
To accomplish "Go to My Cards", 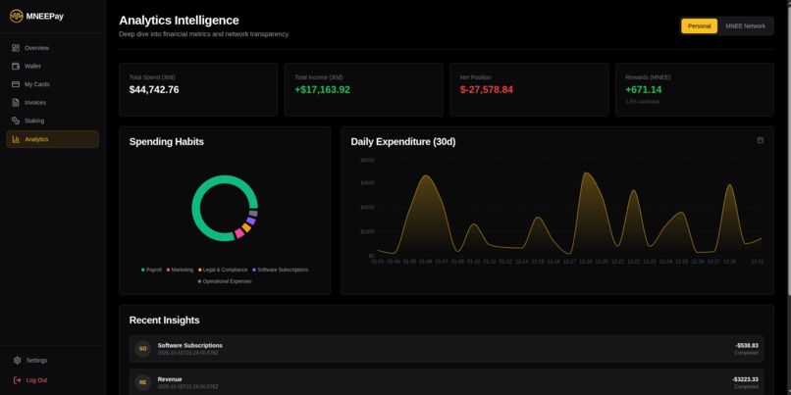I will point(52,84).
